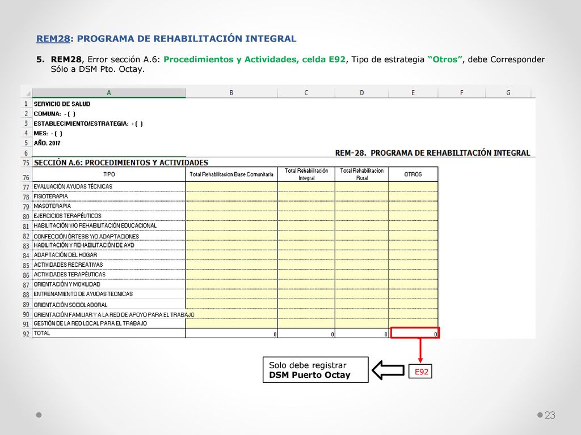Click 'Total Rehabilitación Integral' header
This screenshot has height=435, width=581.
306,174
